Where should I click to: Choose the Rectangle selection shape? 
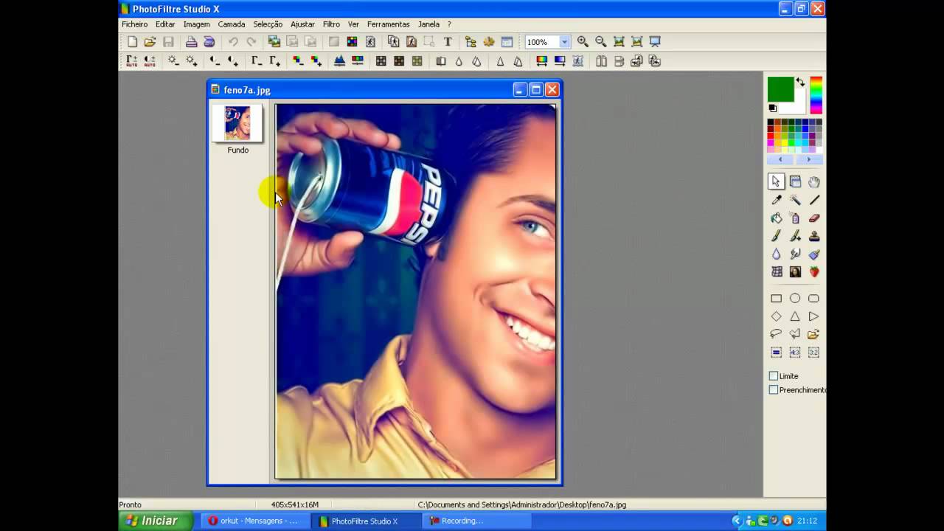777,299
